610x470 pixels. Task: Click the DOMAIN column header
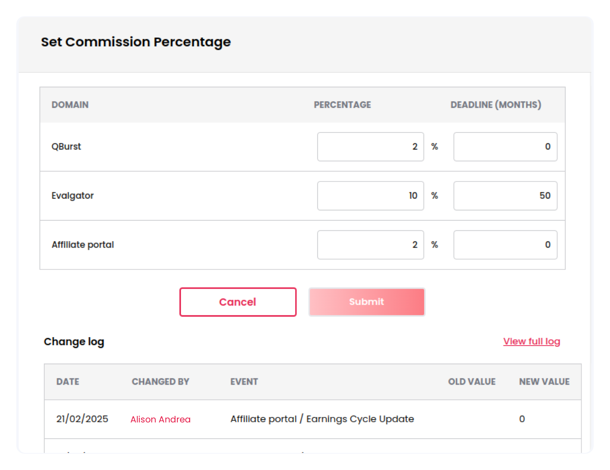tap(70, 105)
